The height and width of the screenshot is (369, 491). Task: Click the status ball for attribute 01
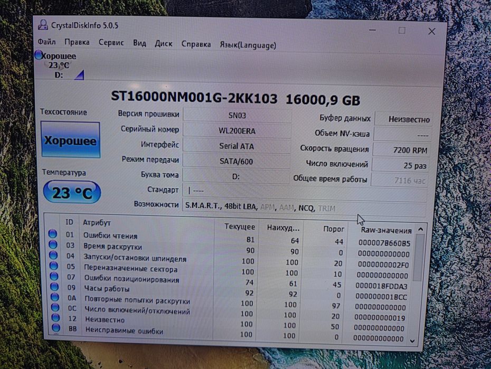tap(53, 234)
